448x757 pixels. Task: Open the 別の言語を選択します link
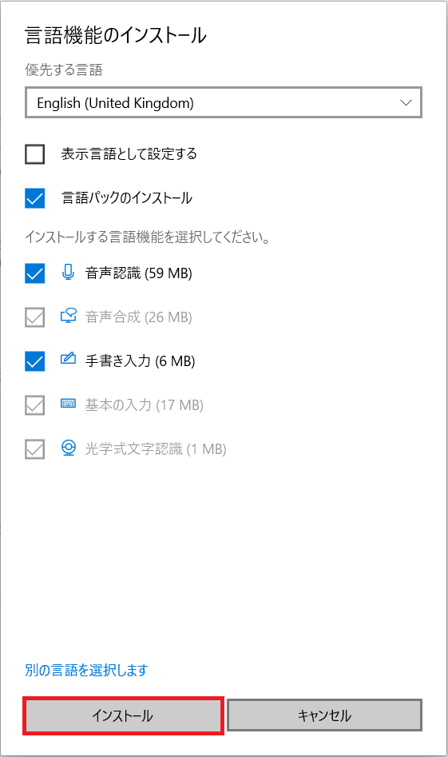[86, 670]
